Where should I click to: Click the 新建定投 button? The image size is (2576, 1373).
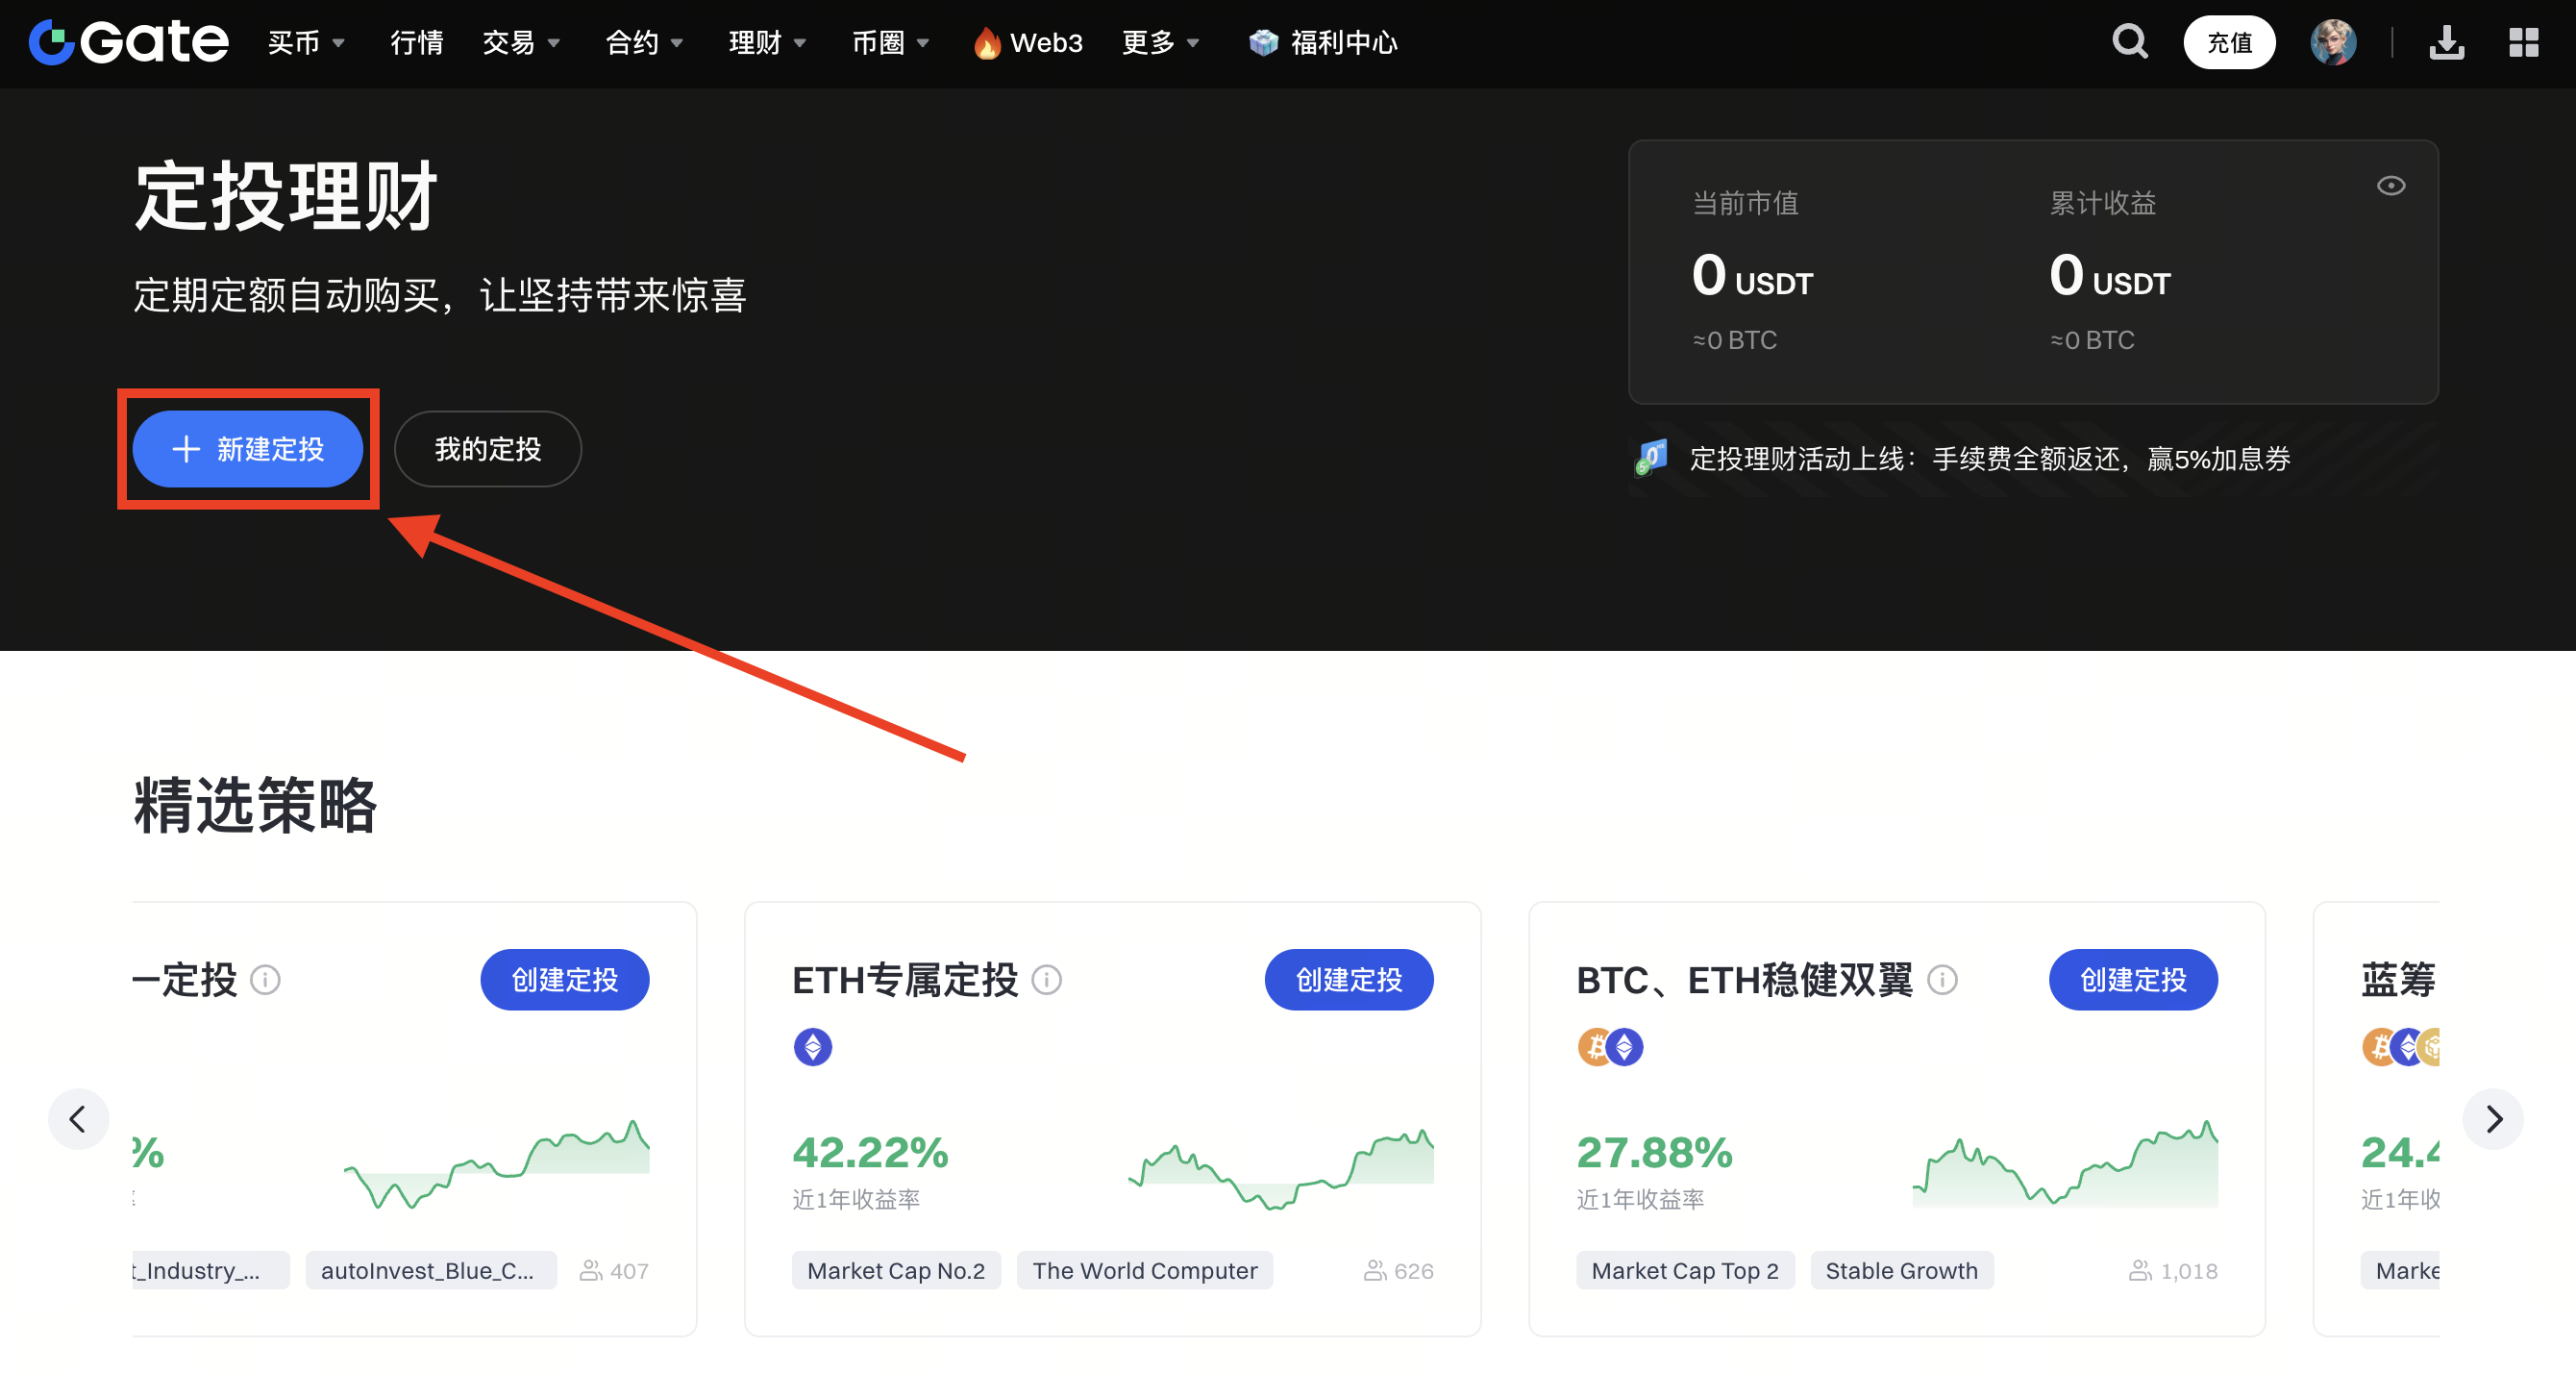(248, 449)
